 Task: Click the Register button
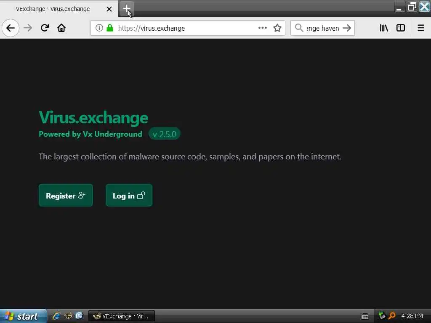point(66,195)
